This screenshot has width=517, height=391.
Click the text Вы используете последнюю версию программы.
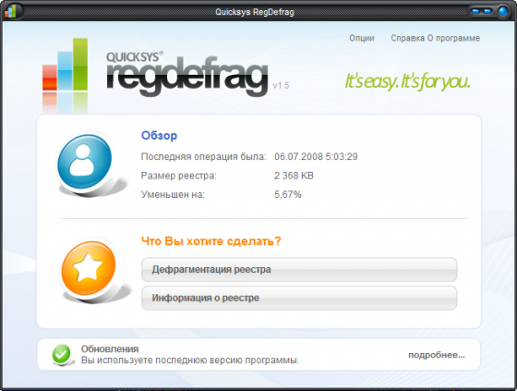click(190, 360)
